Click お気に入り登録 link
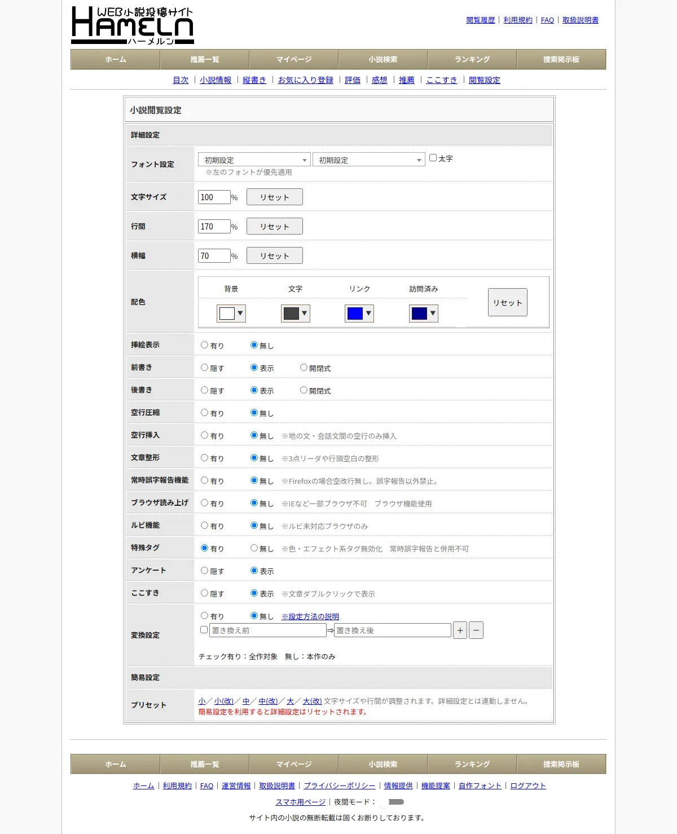 coord(306,80)
